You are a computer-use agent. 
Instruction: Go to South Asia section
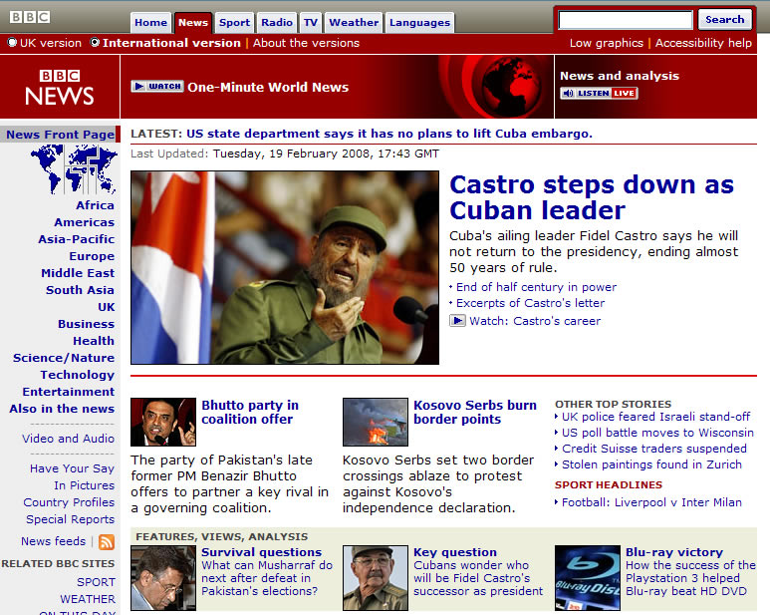tap(80, 290)
